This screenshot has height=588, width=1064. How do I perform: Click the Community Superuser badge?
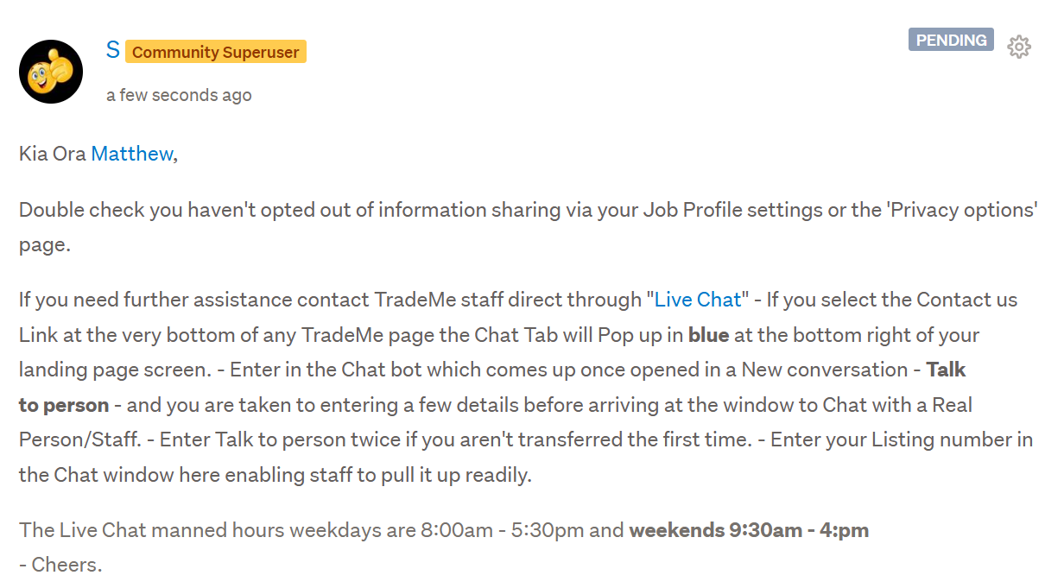tap(216, 53)
